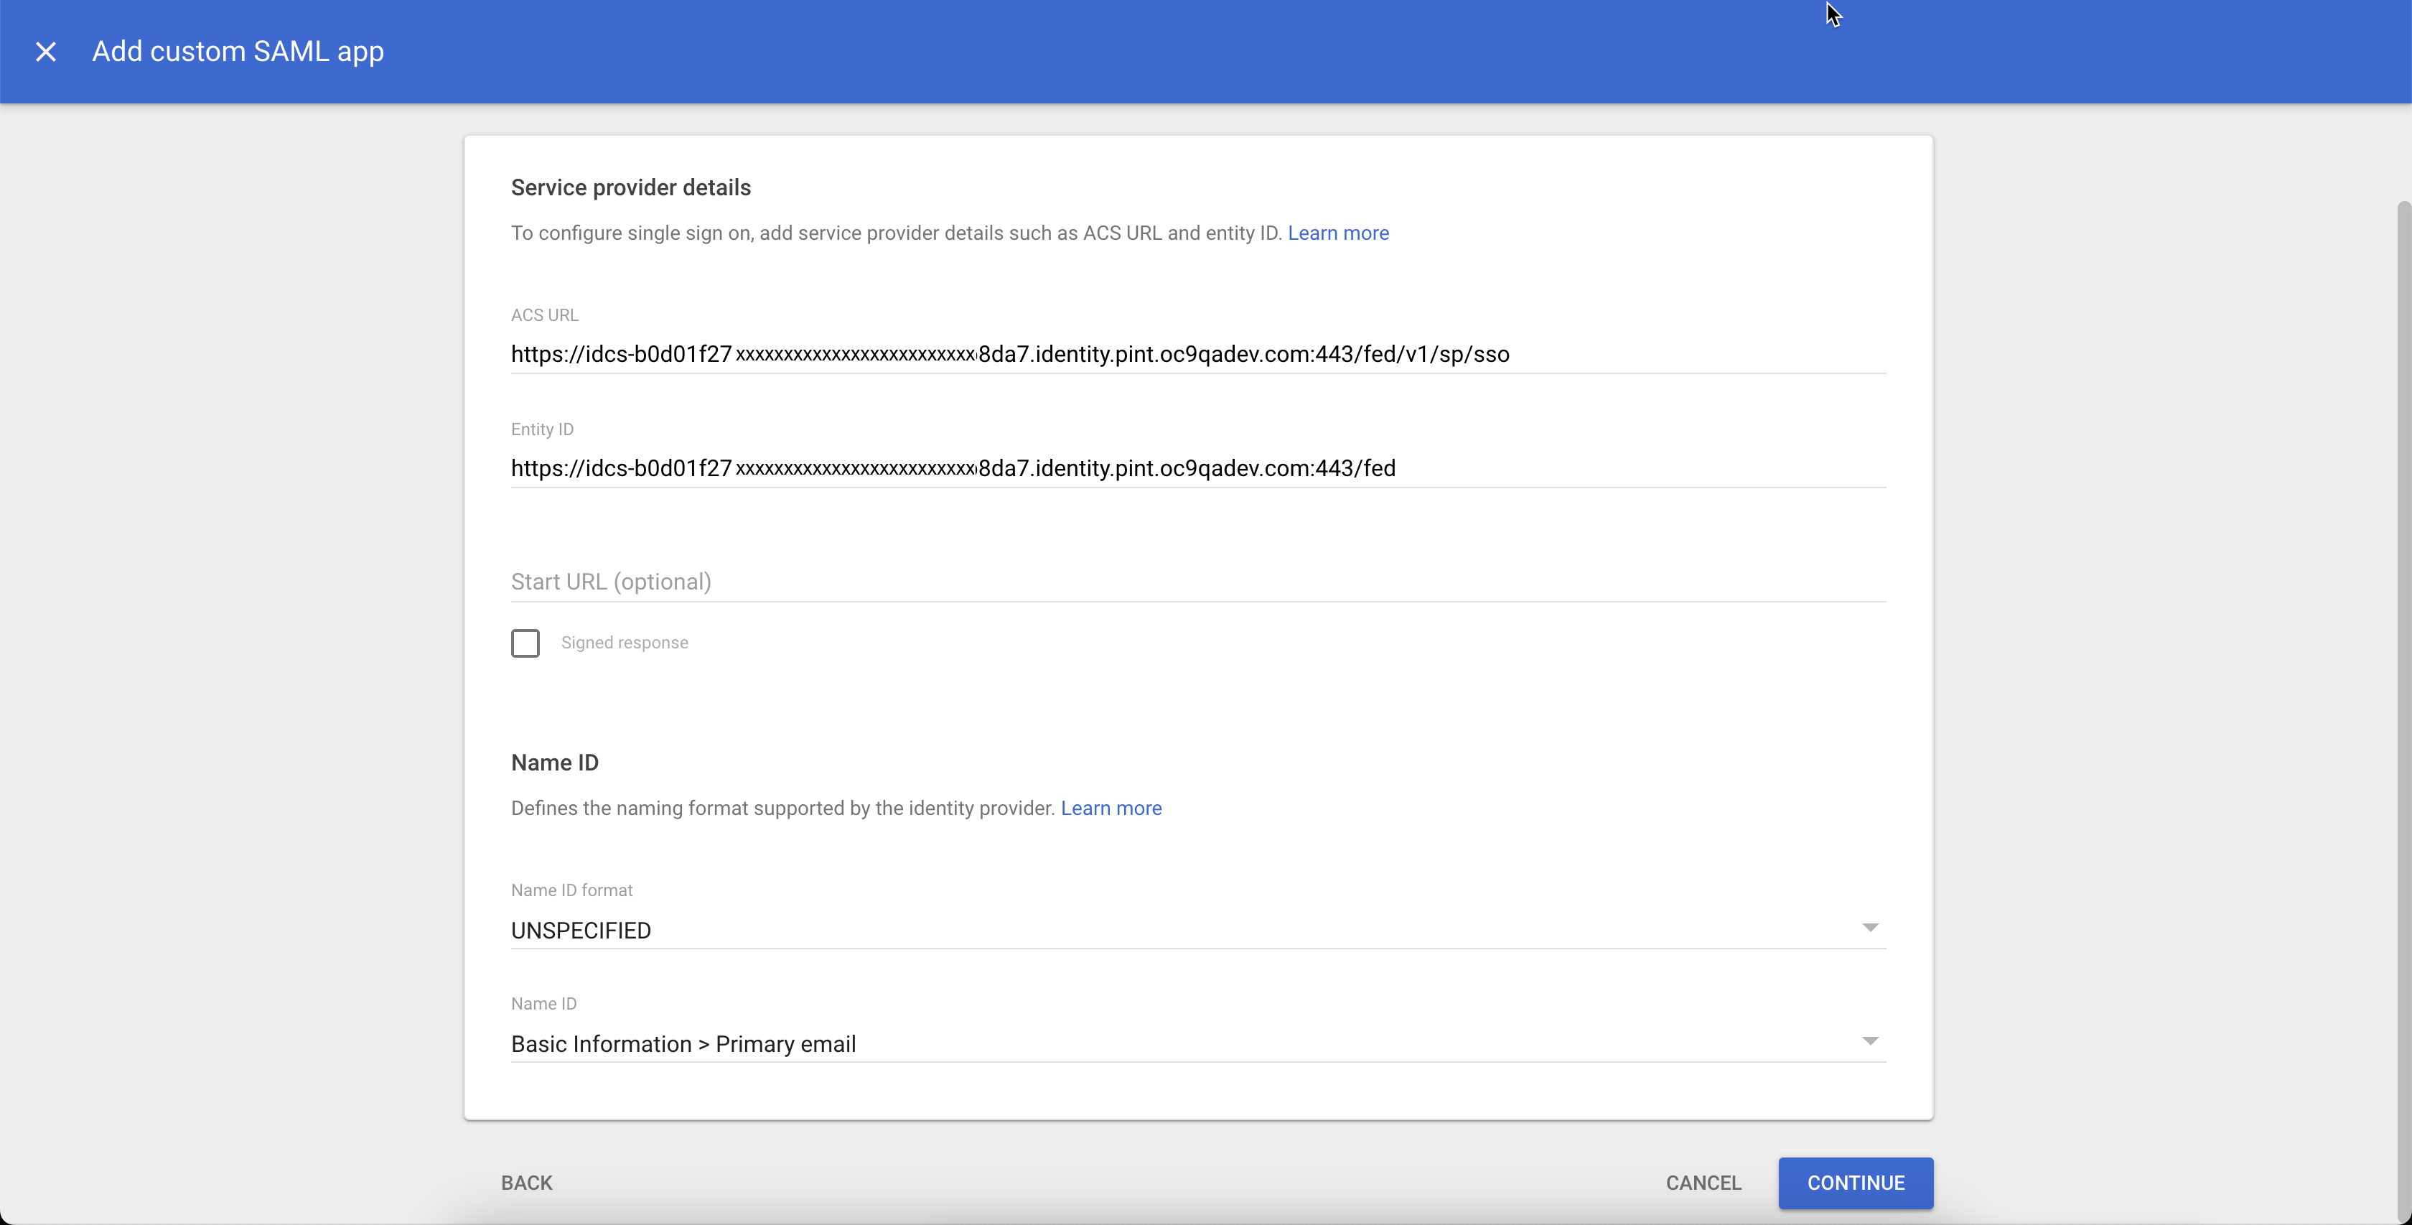2412x1225 pixels.
Task: Select the Service provider details heading
Action: click(x=630, y=187)
